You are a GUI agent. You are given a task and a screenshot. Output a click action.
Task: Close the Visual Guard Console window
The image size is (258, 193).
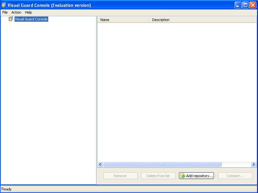click(253, 5)
